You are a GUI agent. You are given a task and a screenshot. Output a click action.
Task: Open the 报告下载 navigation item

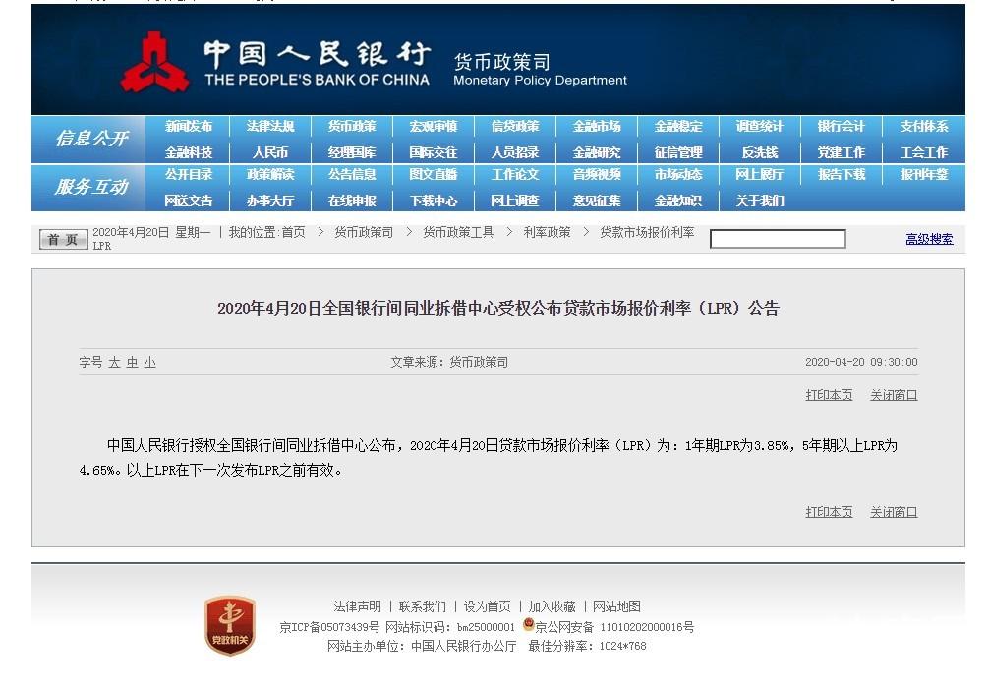[x=842, y=174]
